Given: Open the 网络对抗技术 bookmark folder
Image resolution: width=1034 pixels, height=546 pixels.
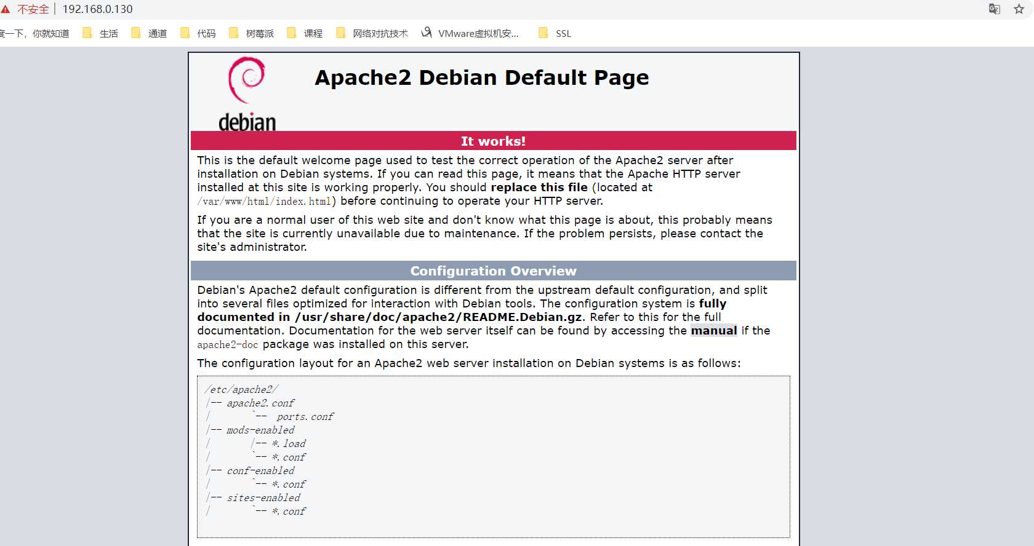Looking at the screenshot, I should pyautogui.click(x=372, y=33).
